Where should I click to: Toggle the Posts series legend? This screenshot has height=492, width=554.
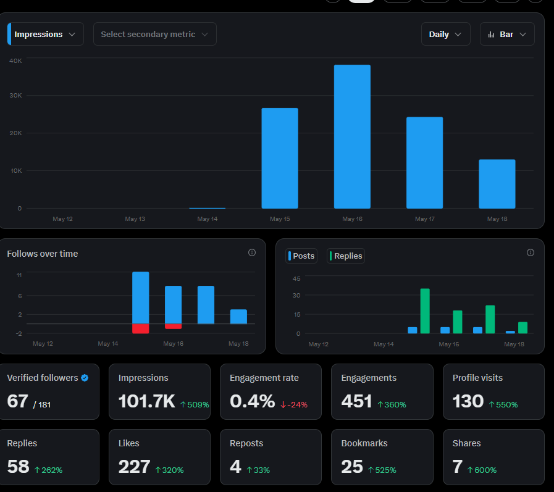click(x=301, y=256)
